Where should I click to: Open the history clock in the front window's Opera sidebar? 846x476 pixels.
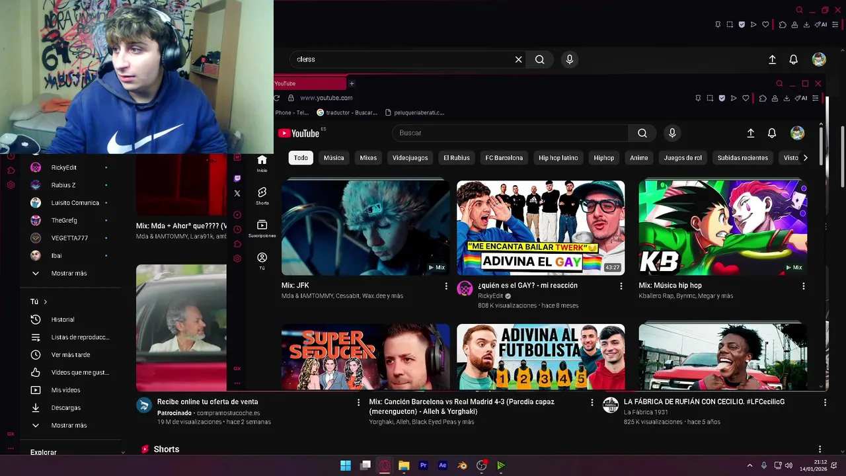point(237,229)
